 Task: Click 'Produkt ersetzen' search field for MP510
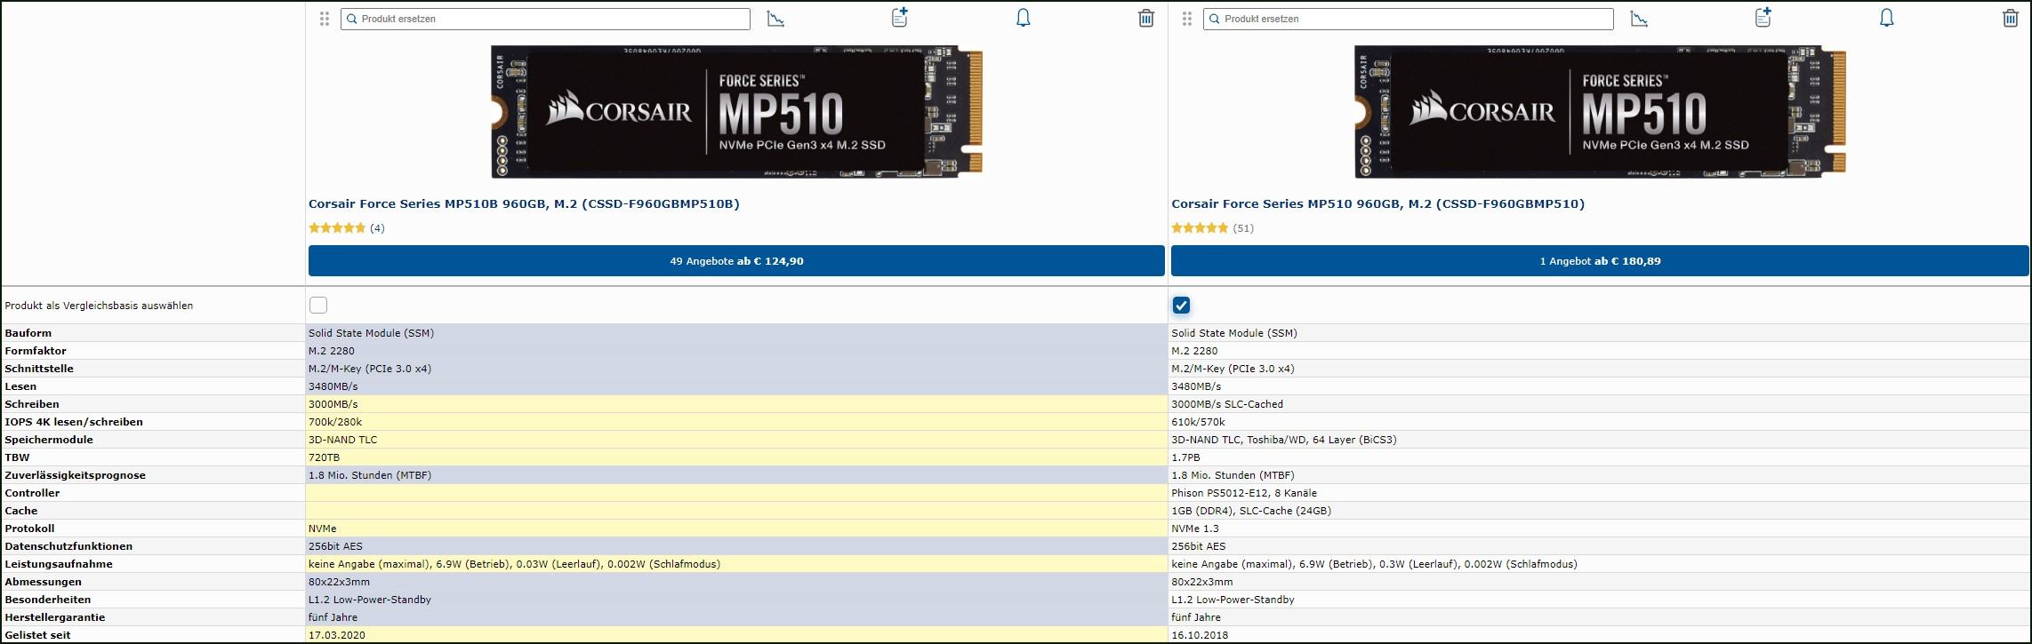coord(1409,19)
